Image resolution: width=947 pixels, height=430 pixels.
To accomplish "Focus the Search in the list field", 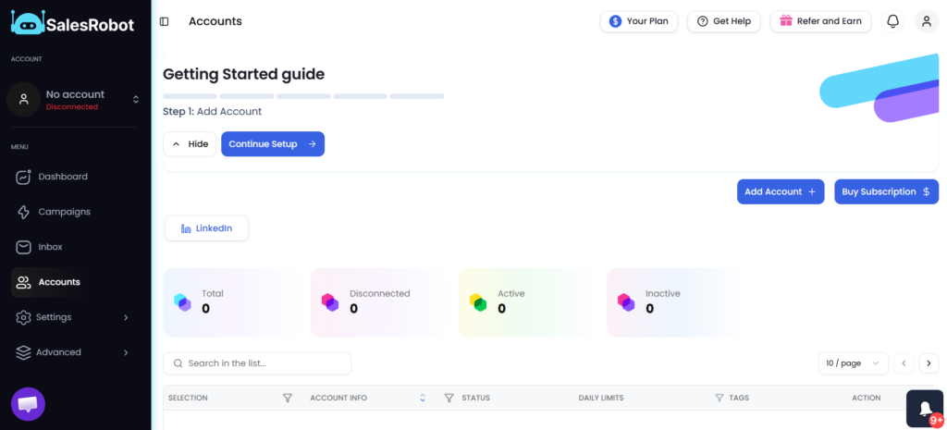I will coord(257,363).
